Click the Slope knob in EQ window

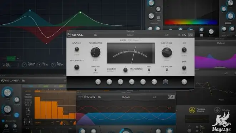[53, 65]
